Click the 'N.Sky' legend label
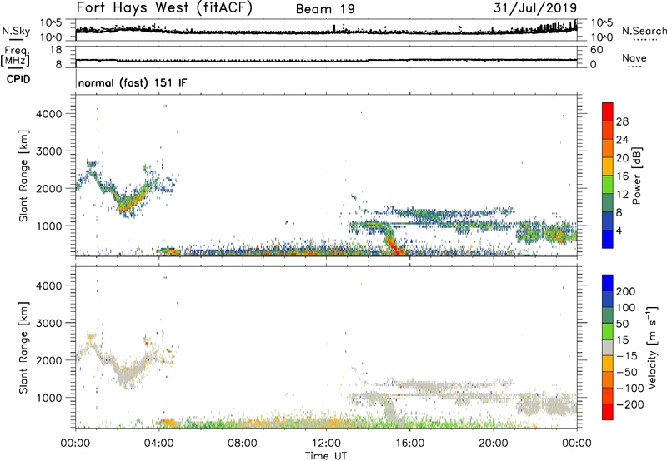This screenshot has height=461, width=667. [x=16, y=31]
